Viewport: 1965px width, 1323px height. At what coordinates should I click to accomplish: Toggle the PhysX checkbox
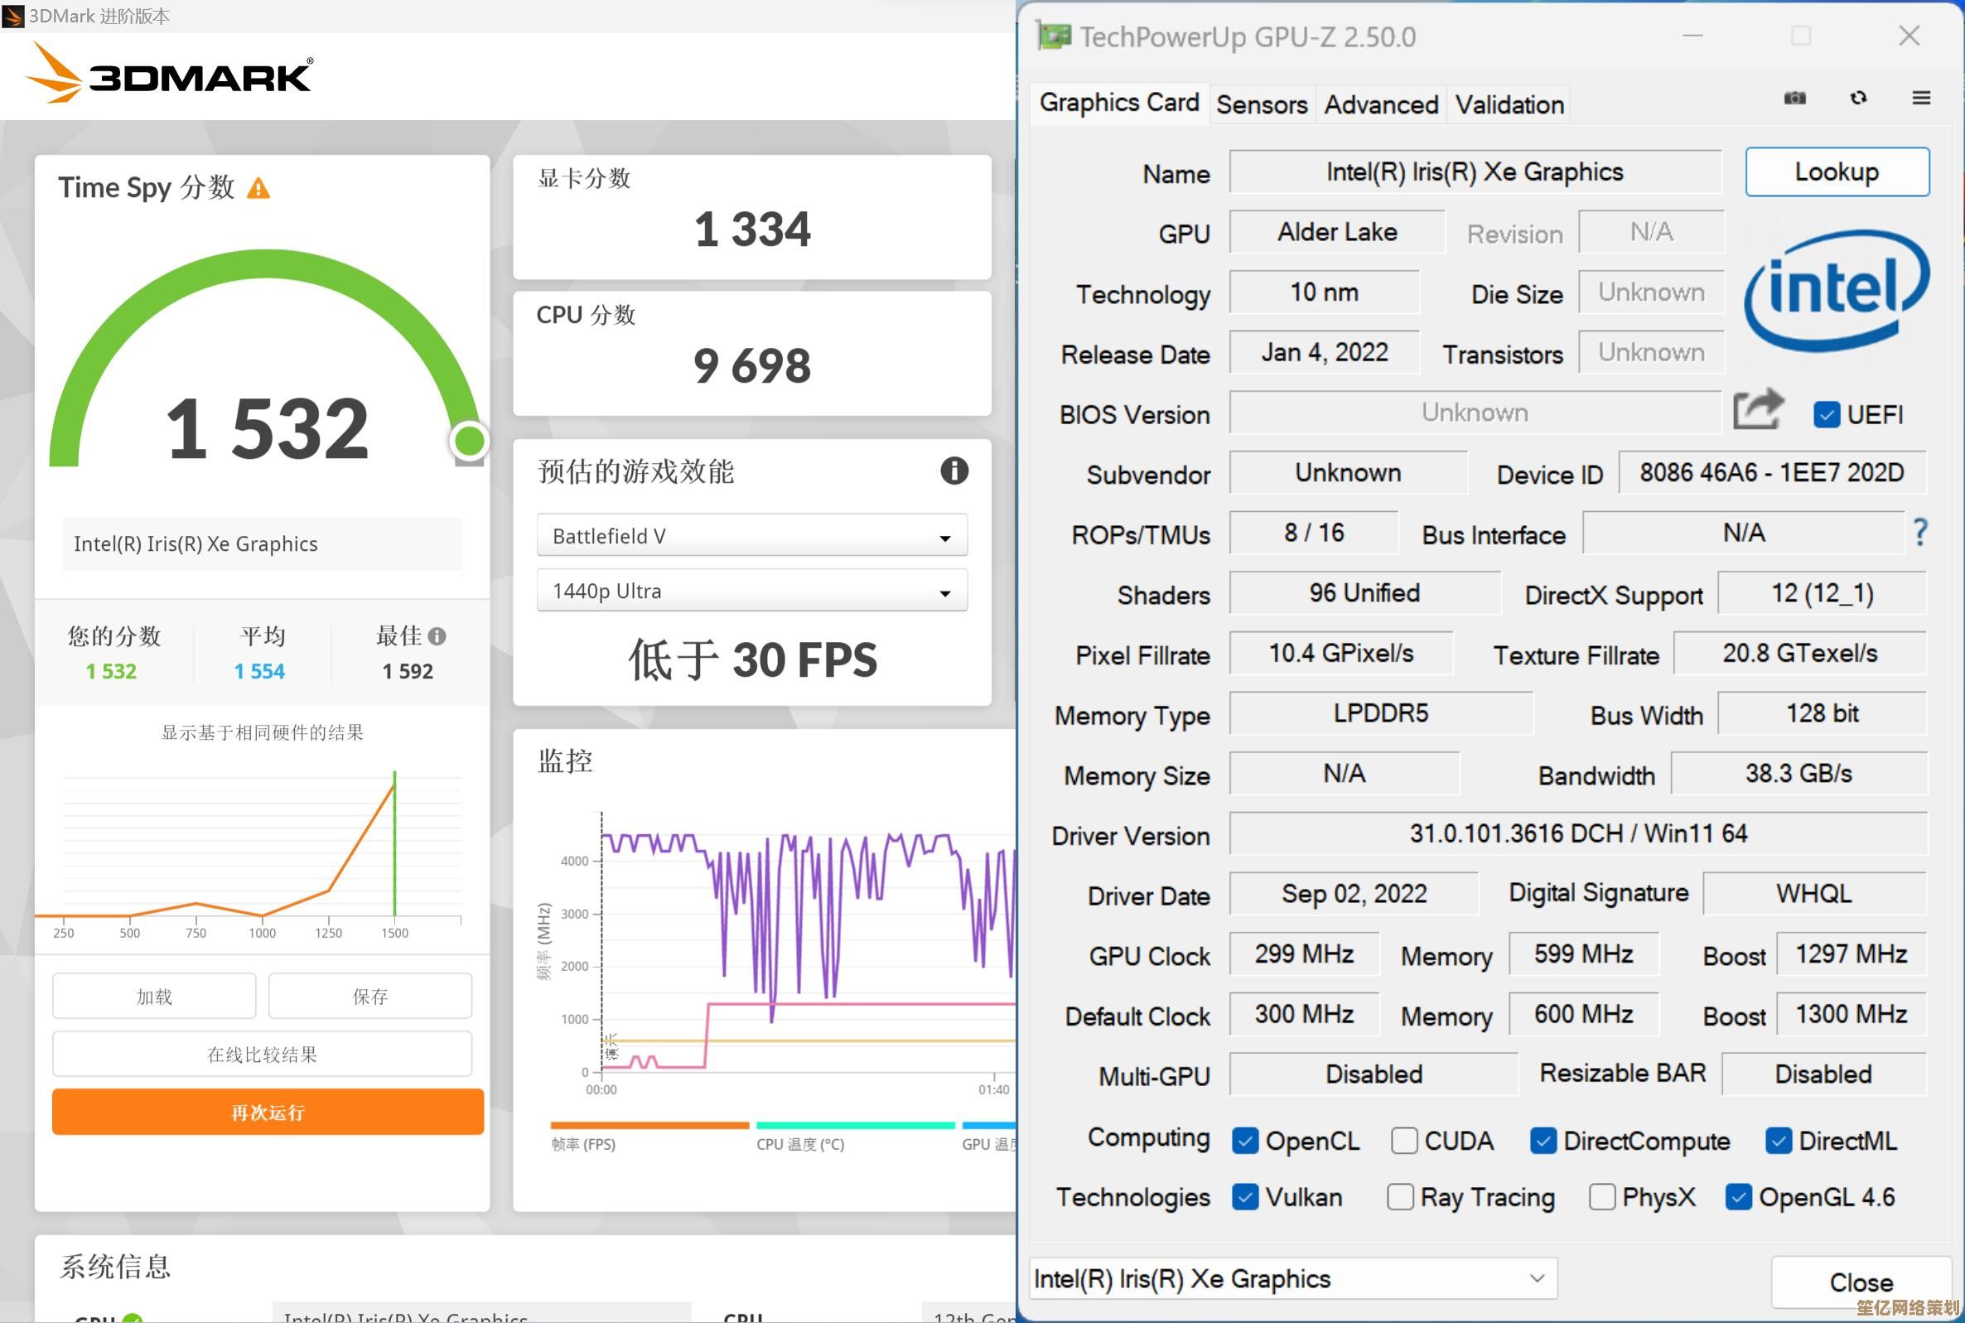coord(1601,1196)
